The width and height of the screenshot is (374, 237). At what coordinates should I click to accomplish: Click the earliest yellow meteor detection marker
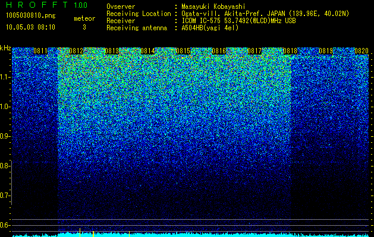[x=80, y=232]
